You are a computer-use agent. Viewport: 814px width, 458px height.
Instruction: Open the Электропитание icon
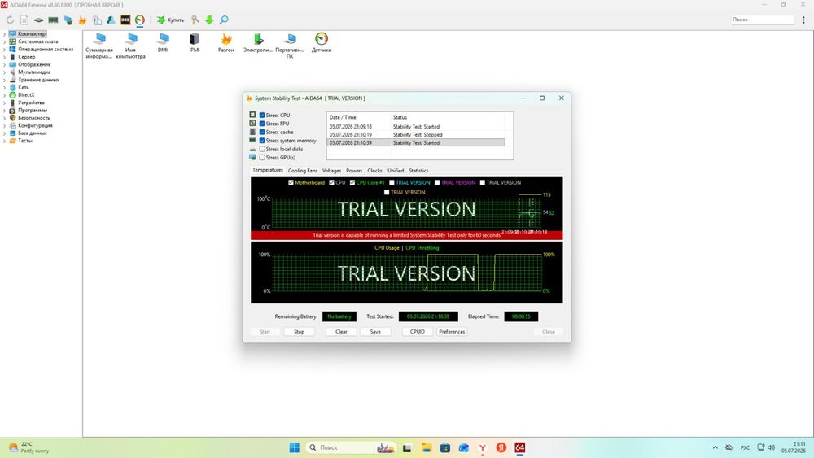258,42
